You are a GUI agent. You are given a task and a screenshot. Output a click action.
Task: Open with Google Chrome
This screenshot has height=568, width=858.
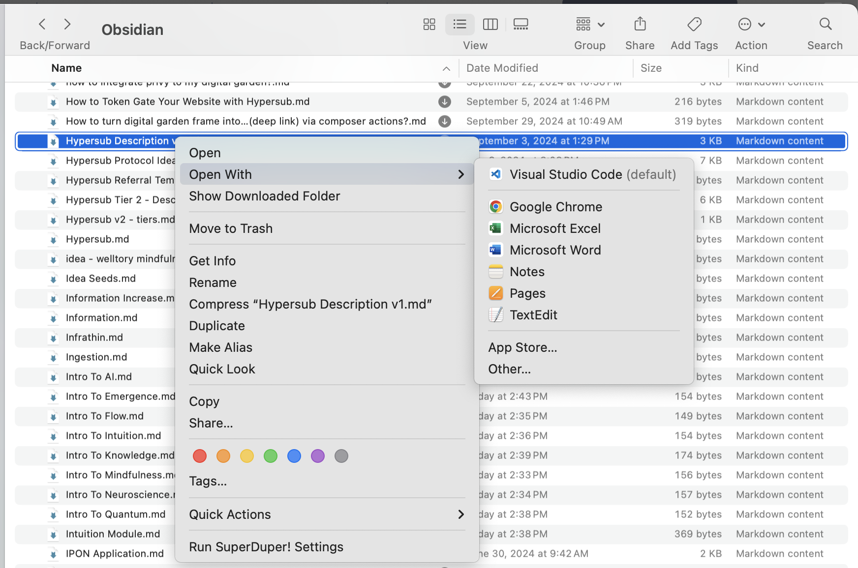pyautogui.click(x=583, y=207)
